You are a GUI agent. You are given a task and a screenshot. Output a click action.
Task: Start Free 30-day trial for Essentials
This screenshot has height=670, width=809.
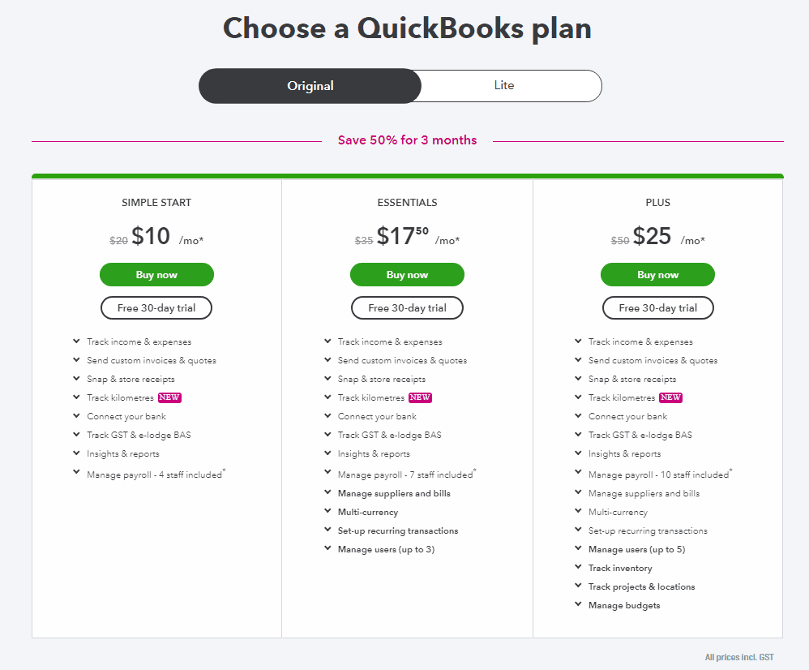(x=407, y=308)
